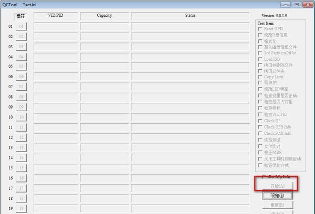Enable the 格式化 format option
The width and height of the screenshot is (315, 214).
click(260, 41)
